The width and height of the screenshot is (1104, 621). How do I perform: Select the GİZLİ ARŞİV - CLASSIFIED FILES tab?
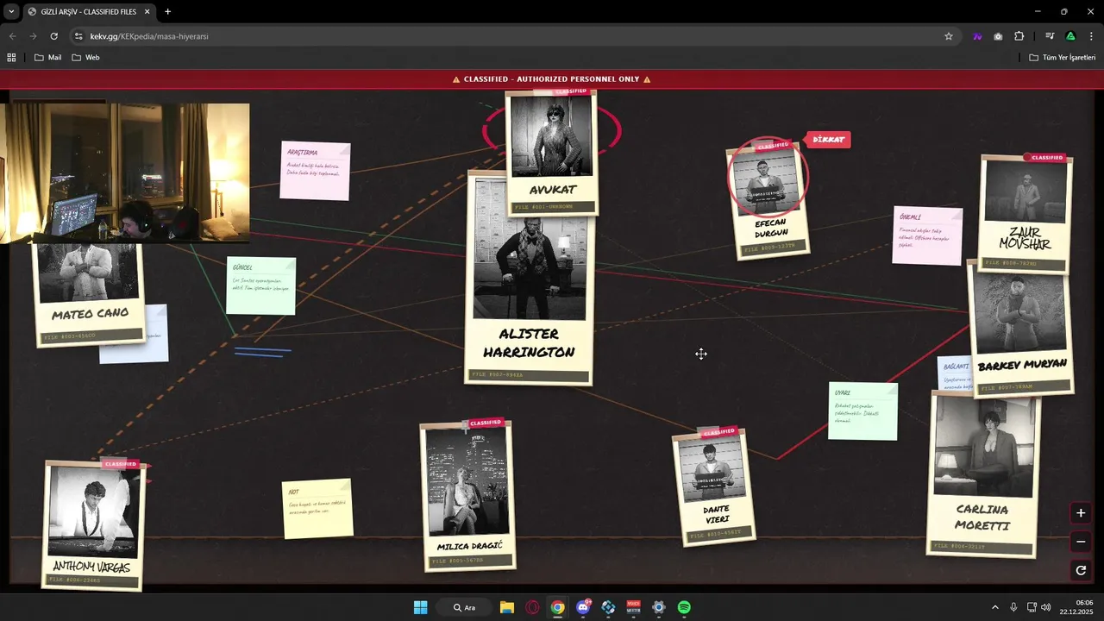coord(89,12)
